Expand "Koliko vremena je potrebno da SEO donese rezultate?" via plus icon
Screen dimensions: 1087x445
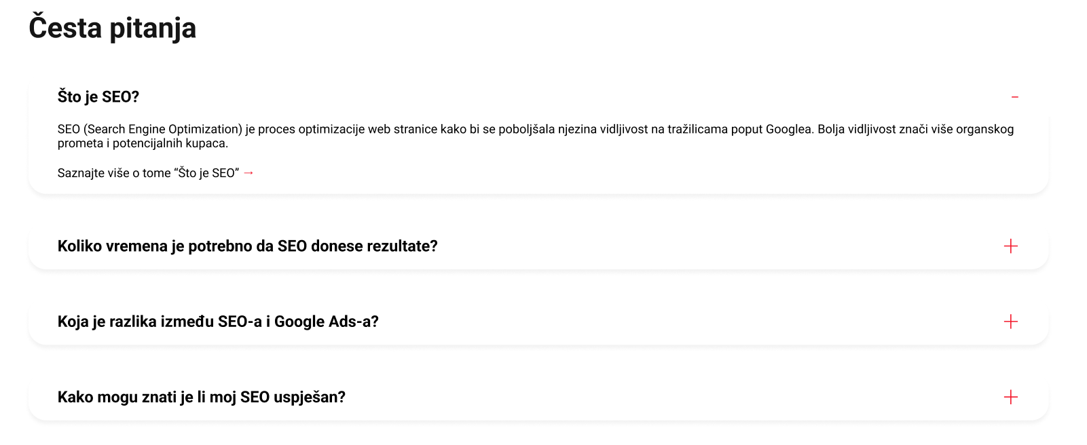(1011, 246)
